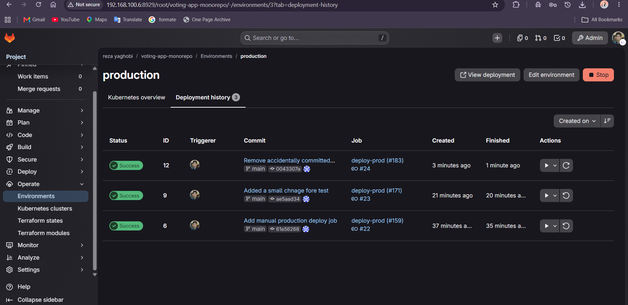Open Terraform states in sidebar
This screenshot has width=628, height=305.
point(46,221)
